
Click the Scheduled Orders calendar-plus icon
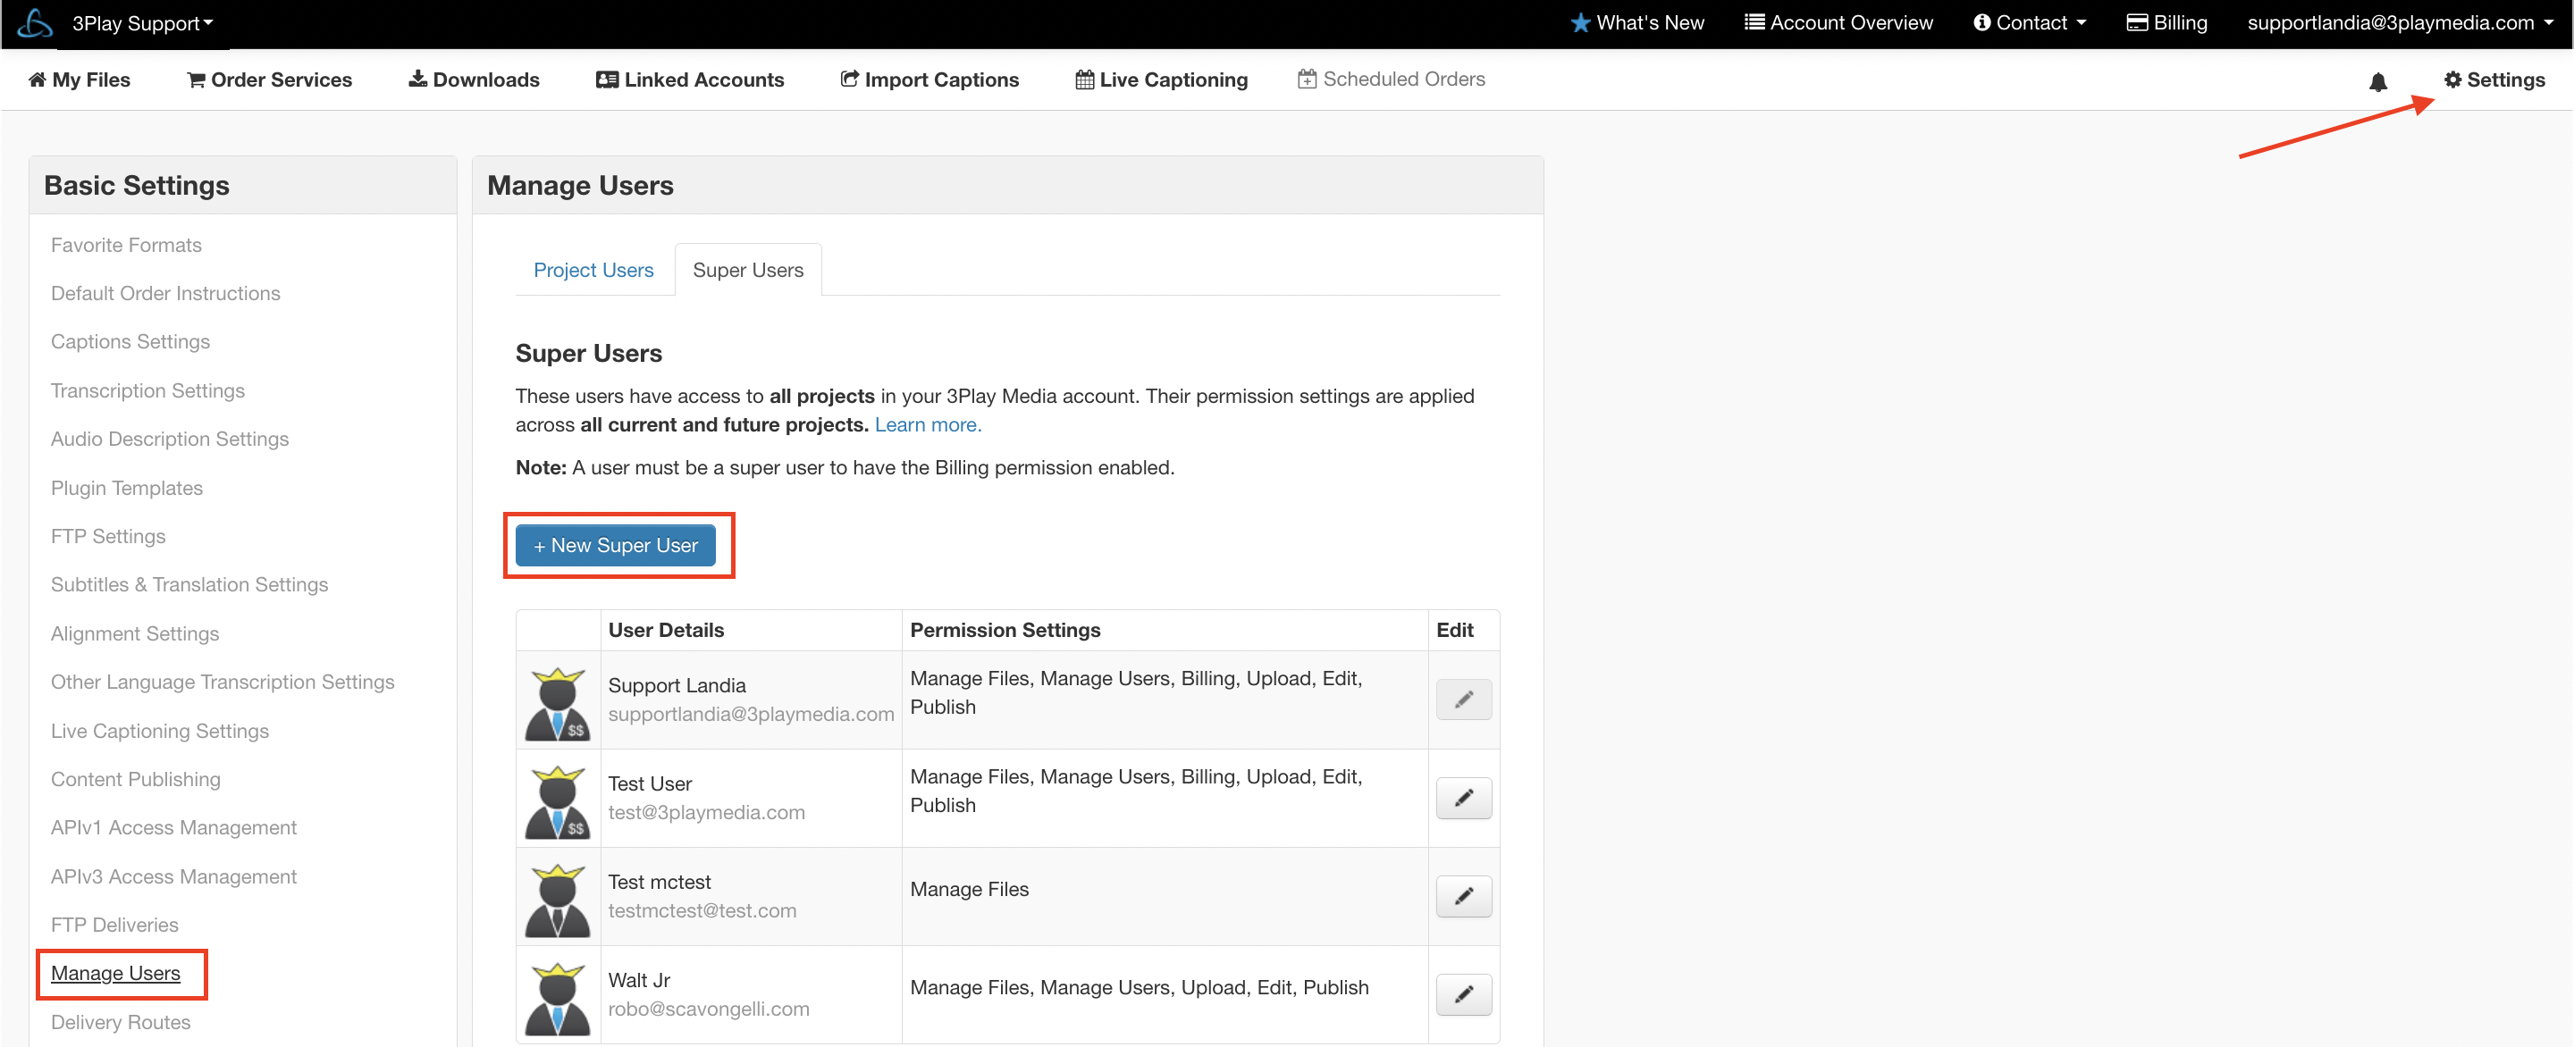[x=1306, y=79]
